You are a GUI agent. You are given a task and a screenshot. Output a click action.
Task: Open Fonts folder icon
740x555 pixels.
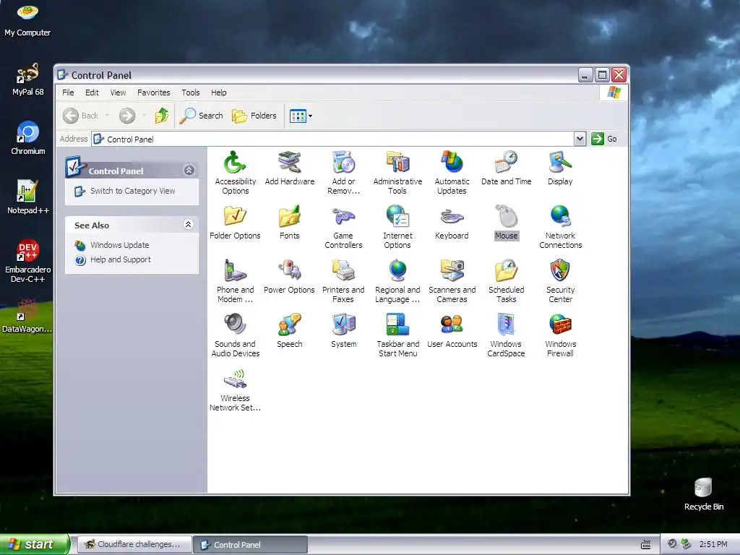pyautogui.click(x=289, y=217)
